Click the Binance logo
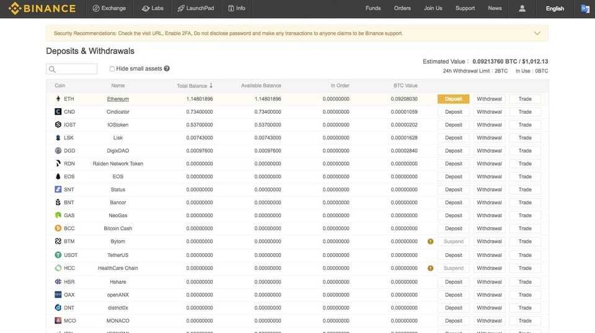595x333 pixels. click(42, 9)
